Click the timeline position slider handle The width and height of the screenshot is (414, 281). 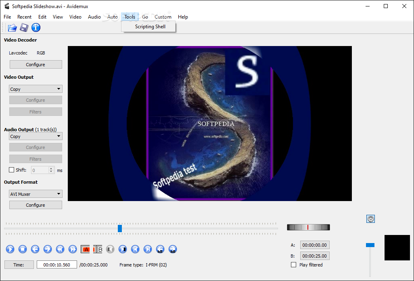point(120,229)
